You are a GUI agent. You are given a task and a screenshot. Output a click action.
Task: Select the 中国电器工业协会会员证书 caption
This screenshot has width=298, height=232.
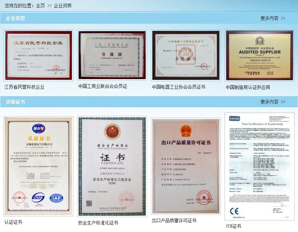click(178, 87)
